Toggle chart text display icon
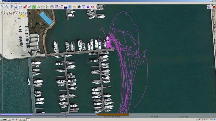 pyautogui.click(x=34, y=7)
